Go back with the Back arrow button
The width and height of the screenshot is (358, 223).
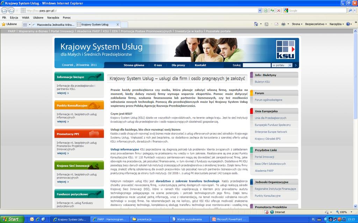(4, 10)
